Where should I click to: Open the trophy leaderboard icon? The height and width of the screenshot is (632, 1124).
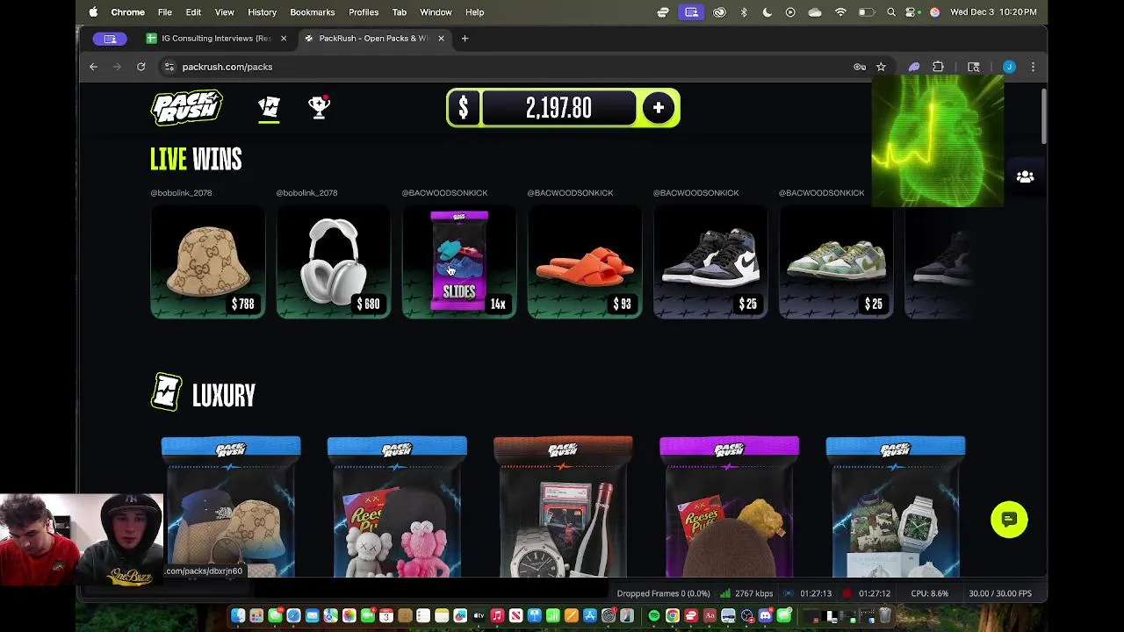pos(319,107)
